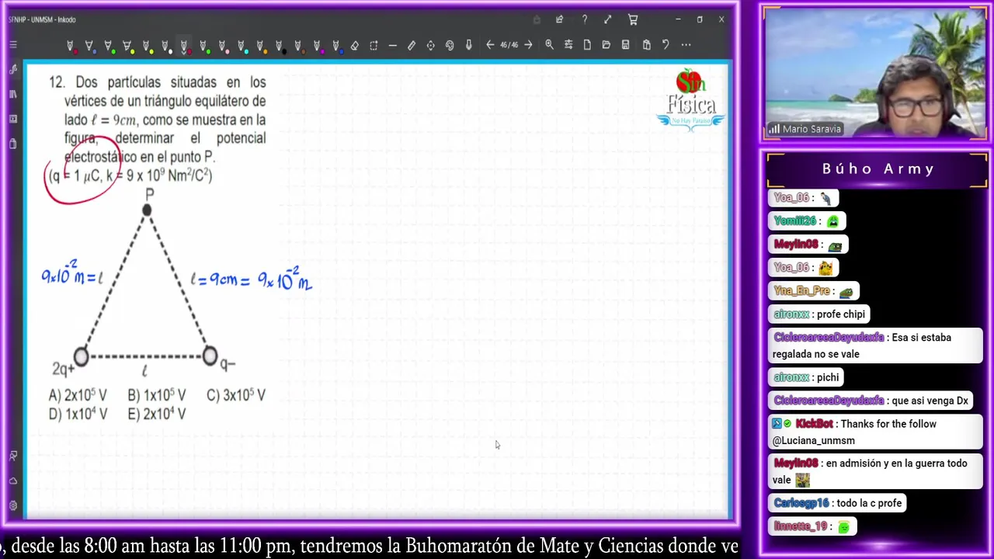Screen dimensions: 994x559
Task: Save the notebook with disk icon
Action: pyautogui.click(x=625, y=45)
